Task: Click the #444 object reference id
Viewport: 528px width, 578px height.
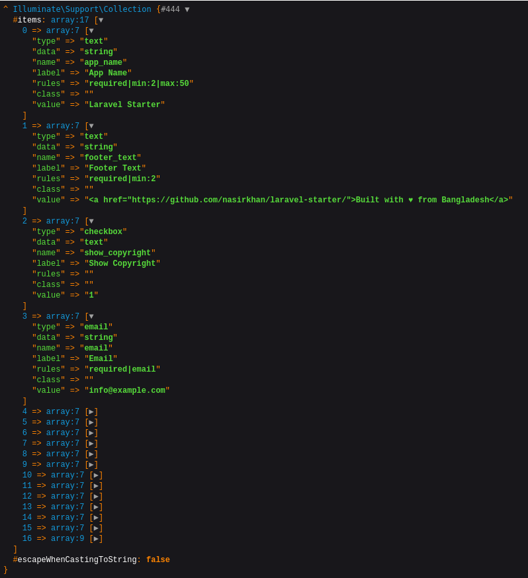Action: [x=170, y=9]
